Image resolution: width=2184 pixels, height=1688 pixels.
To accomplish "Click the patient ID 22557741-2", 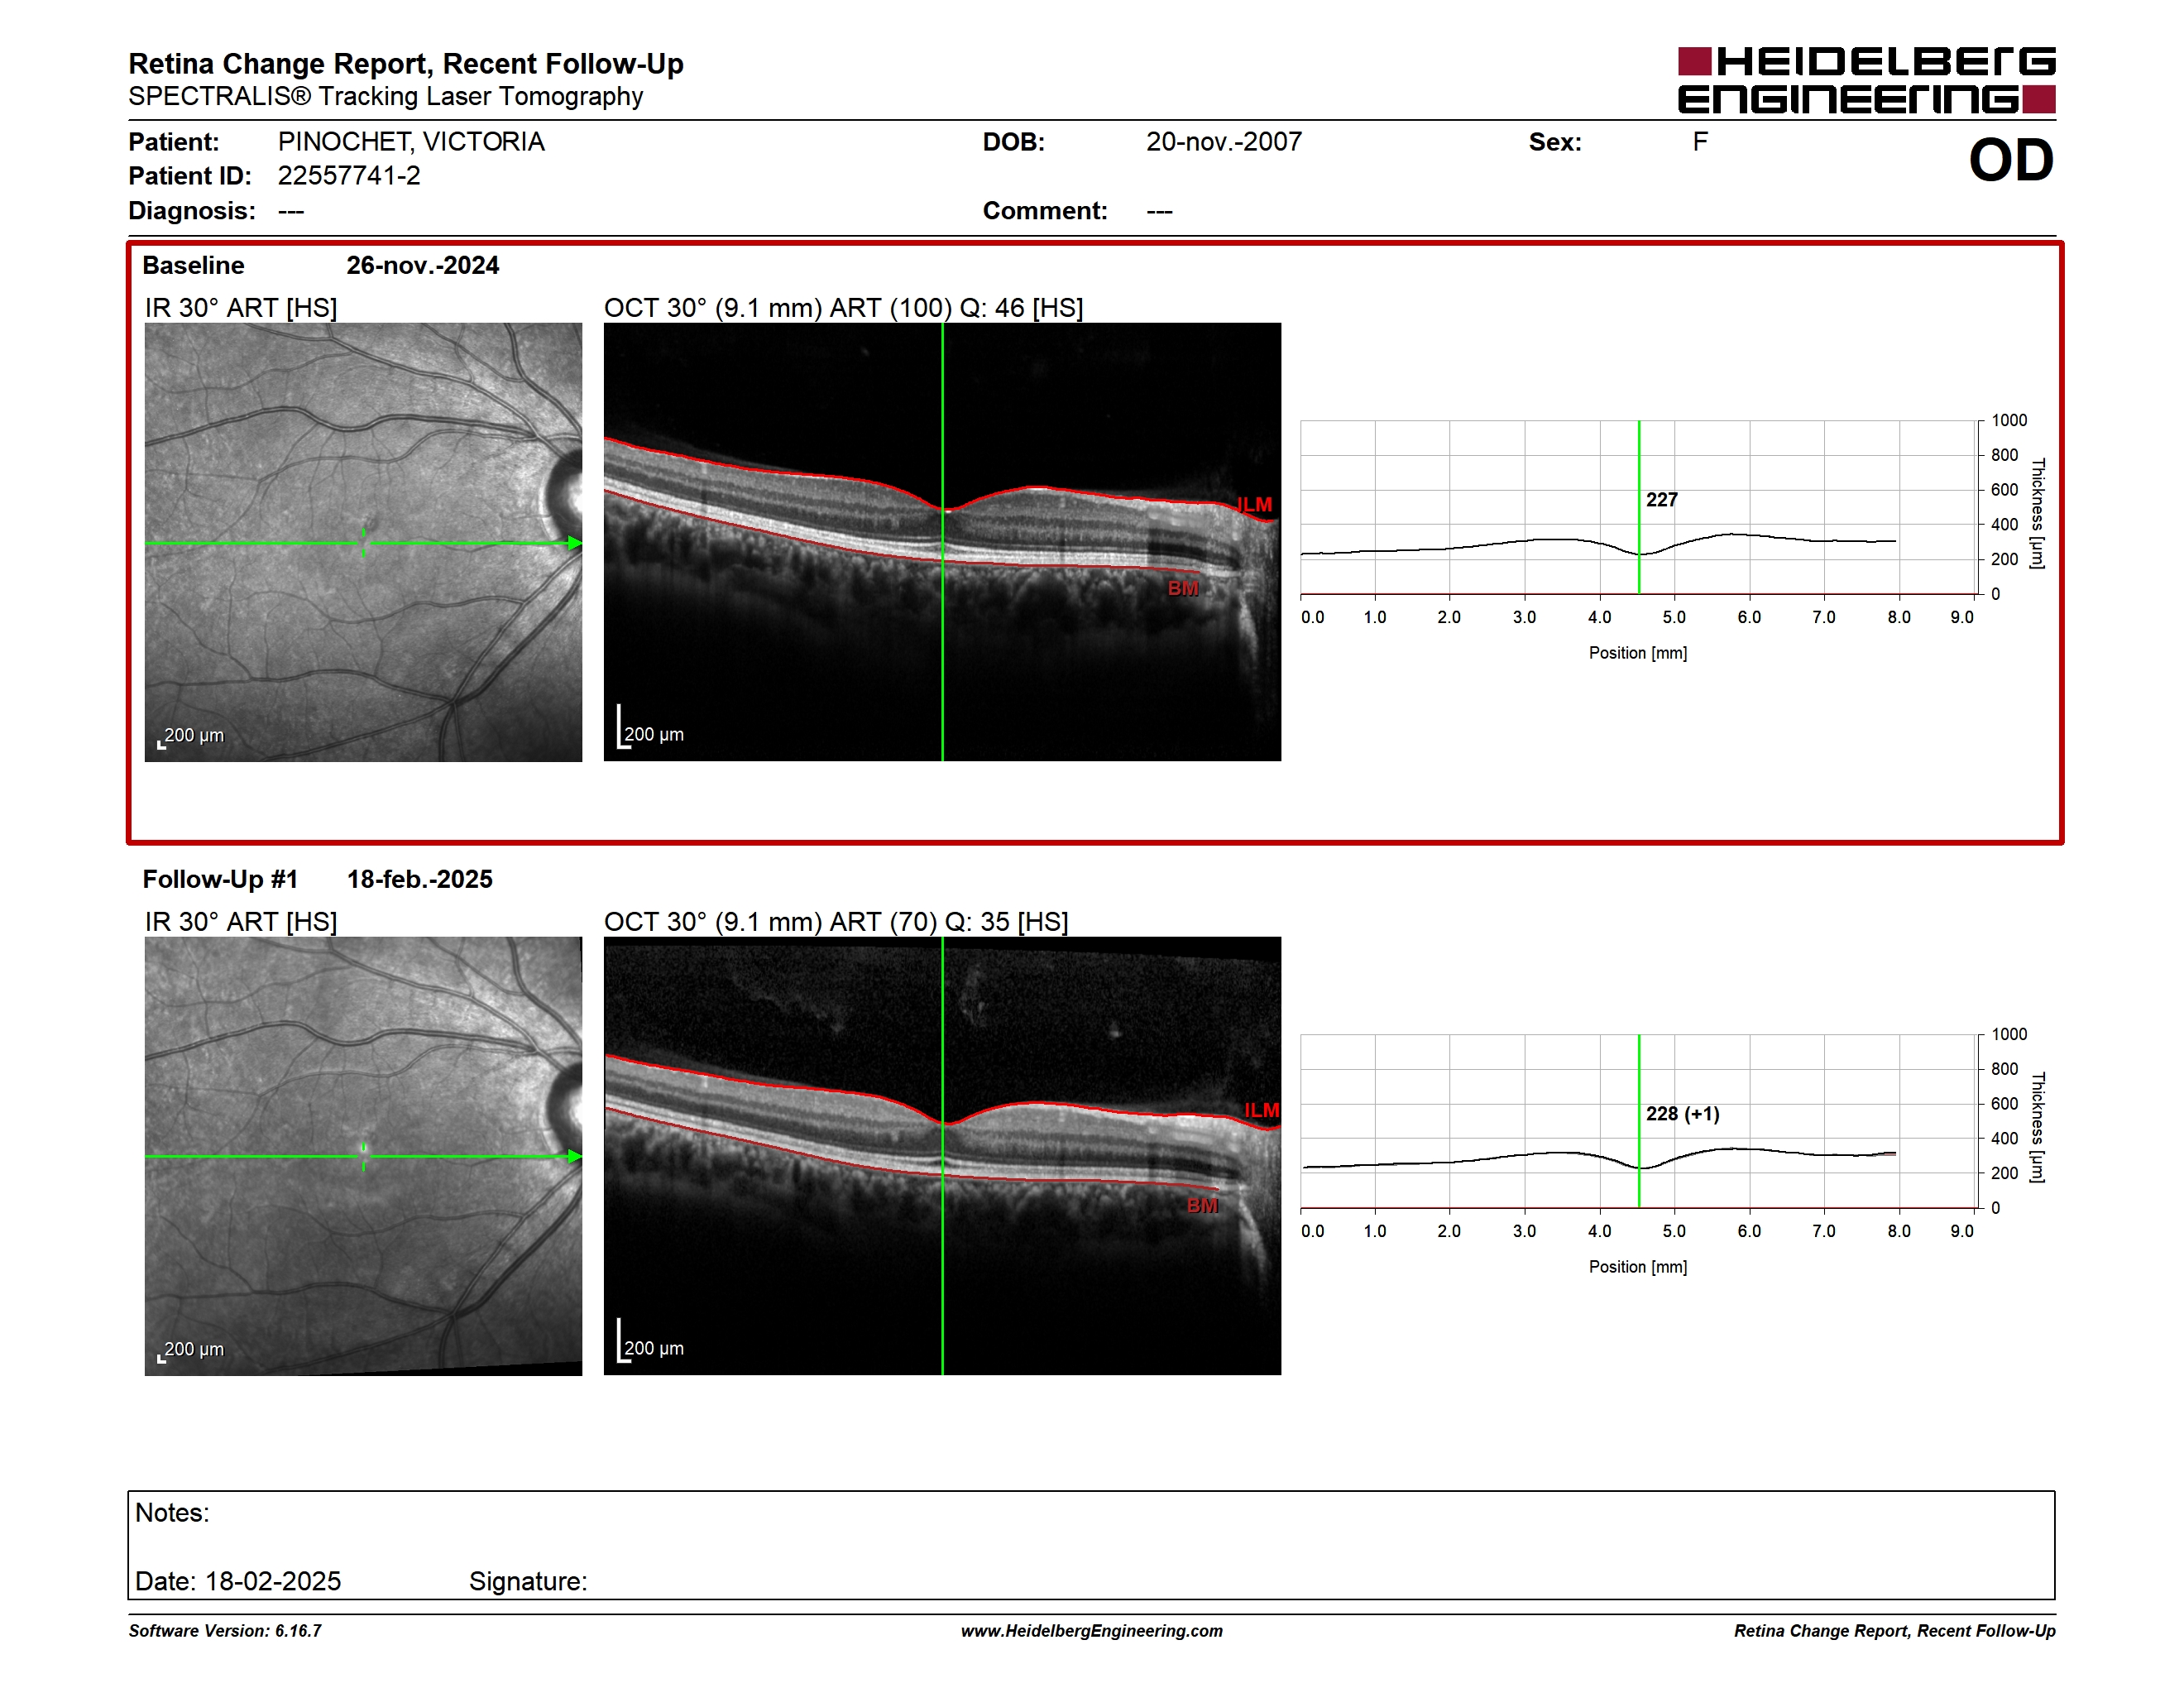I will tap(349, 176).
